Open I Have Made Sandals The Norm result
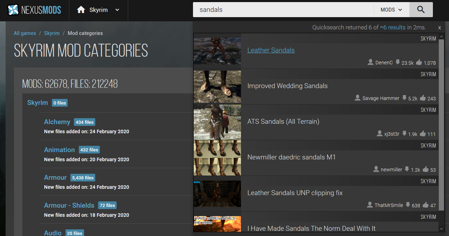The image size is (449, 236). pos(311,228)
